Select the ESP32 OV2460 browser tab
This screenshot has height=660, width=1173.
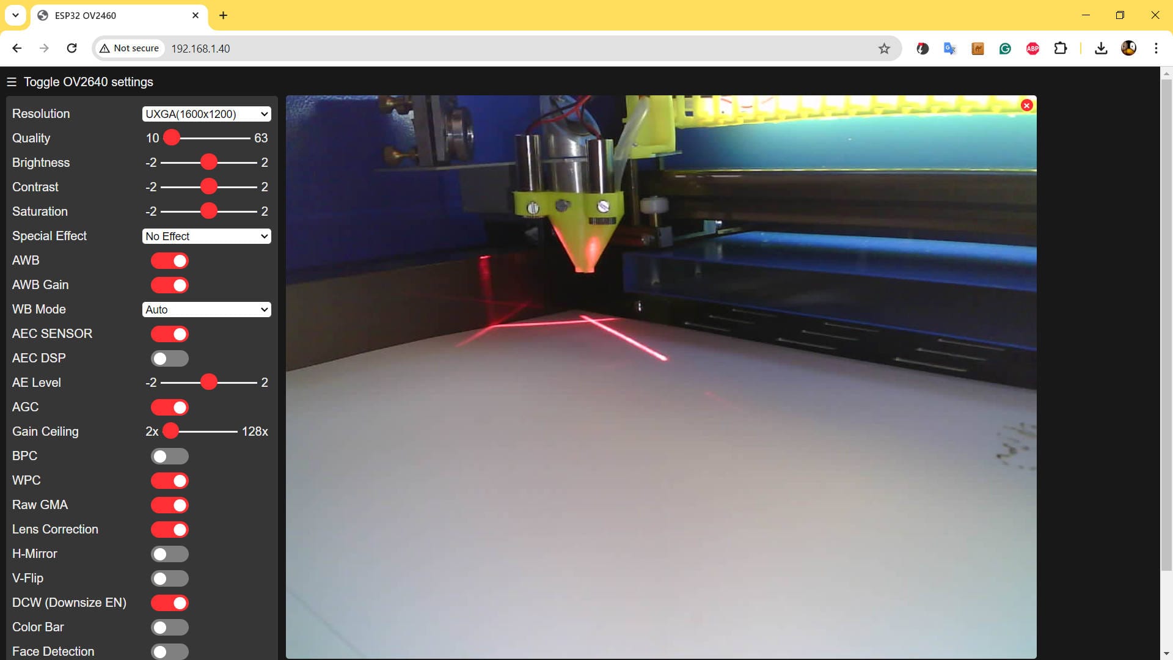click(110, 15)
